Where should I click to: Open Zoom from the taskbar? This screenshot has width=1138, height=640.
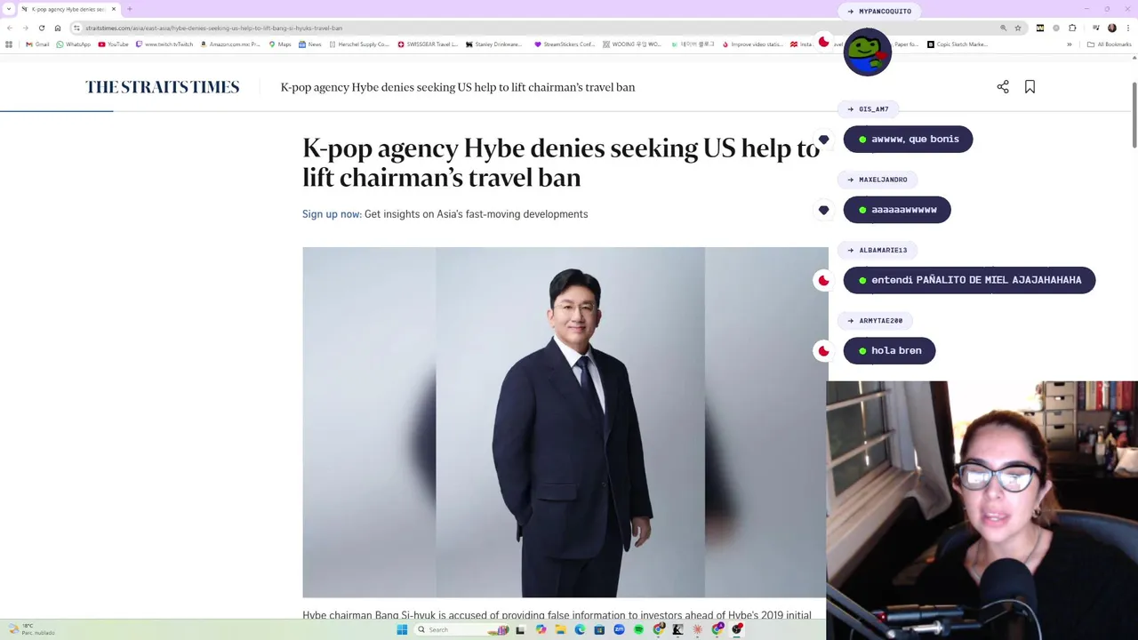619,629
